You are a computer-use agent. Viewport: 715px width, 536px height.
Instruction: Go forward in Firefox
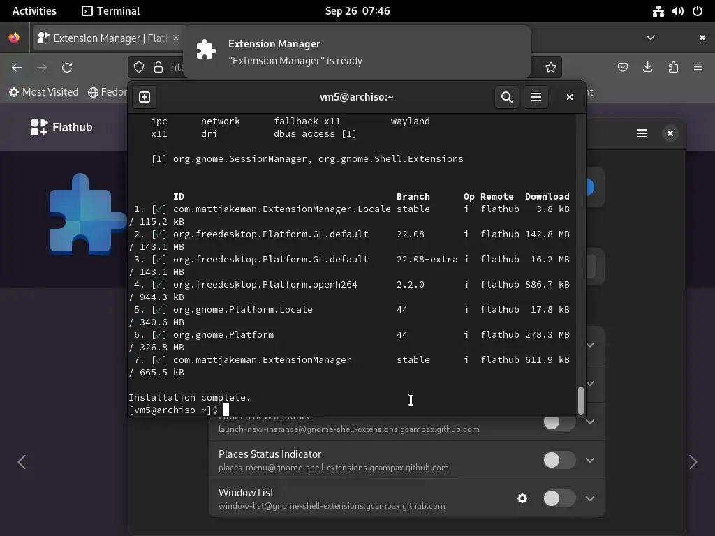tap(42, 68)
